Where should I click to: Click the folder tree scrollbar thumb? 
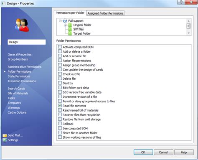click(x=188, y=26)
